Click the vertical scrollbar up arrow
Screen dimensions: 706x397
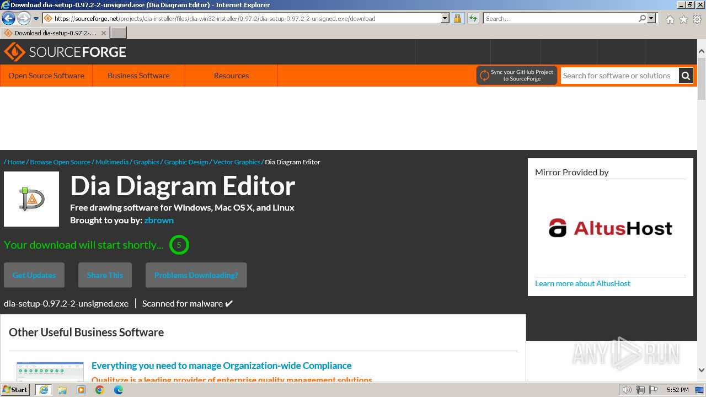point(702,52)
